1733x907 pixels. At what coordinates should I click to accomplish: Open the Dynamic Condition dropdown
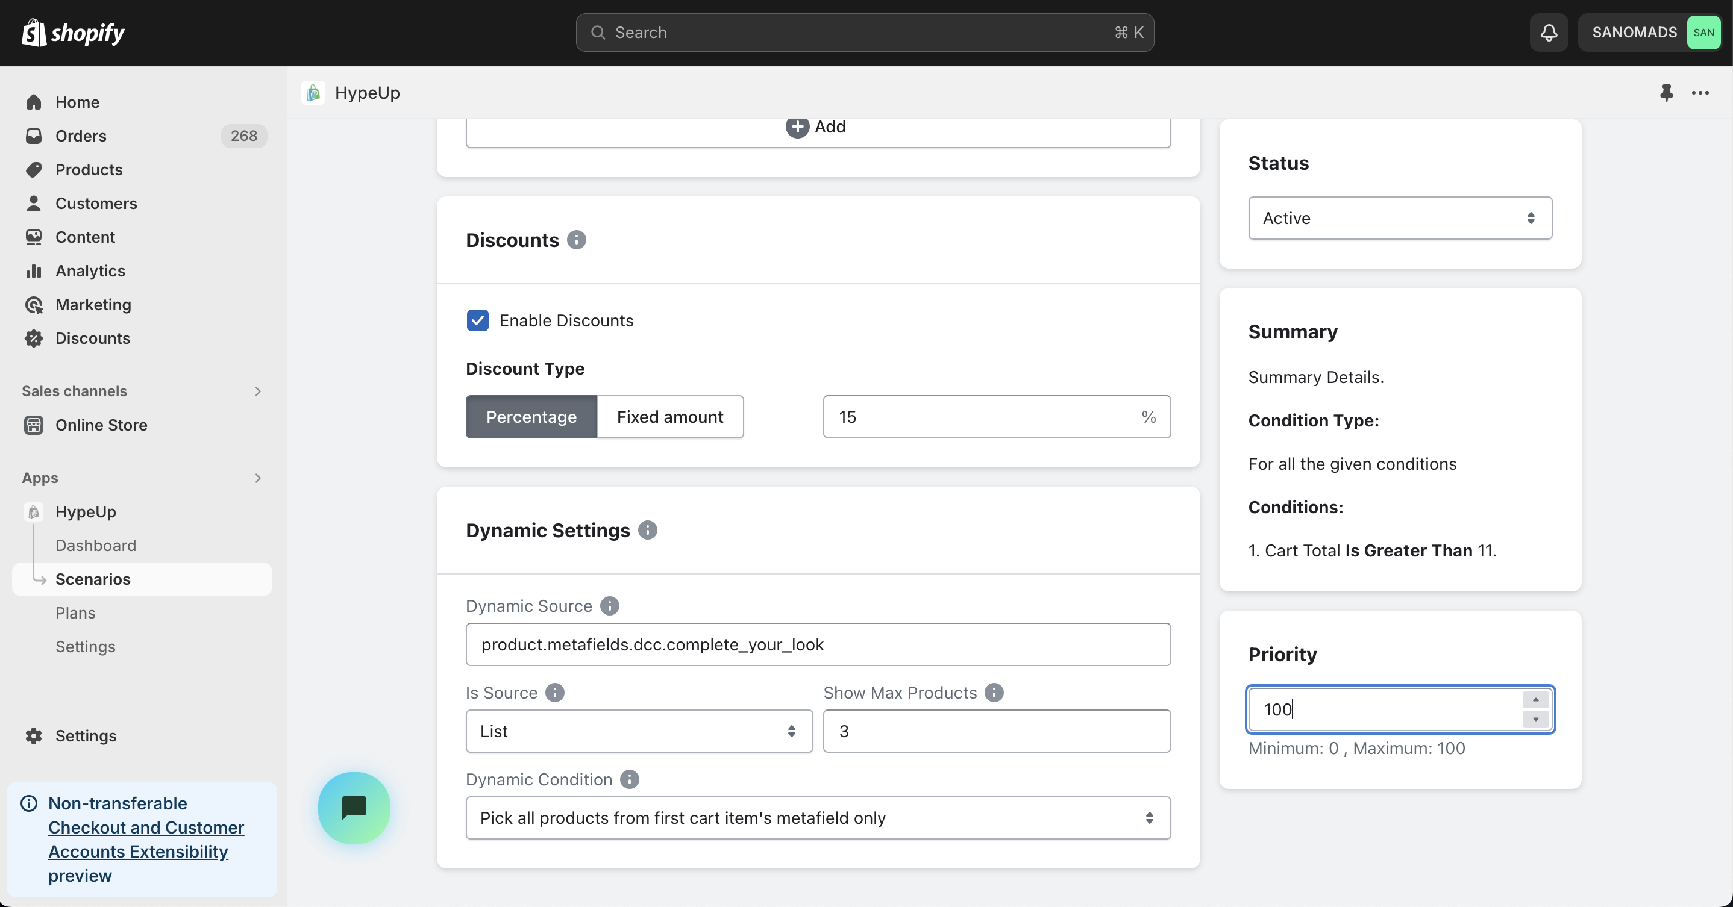tap(817, 818)
